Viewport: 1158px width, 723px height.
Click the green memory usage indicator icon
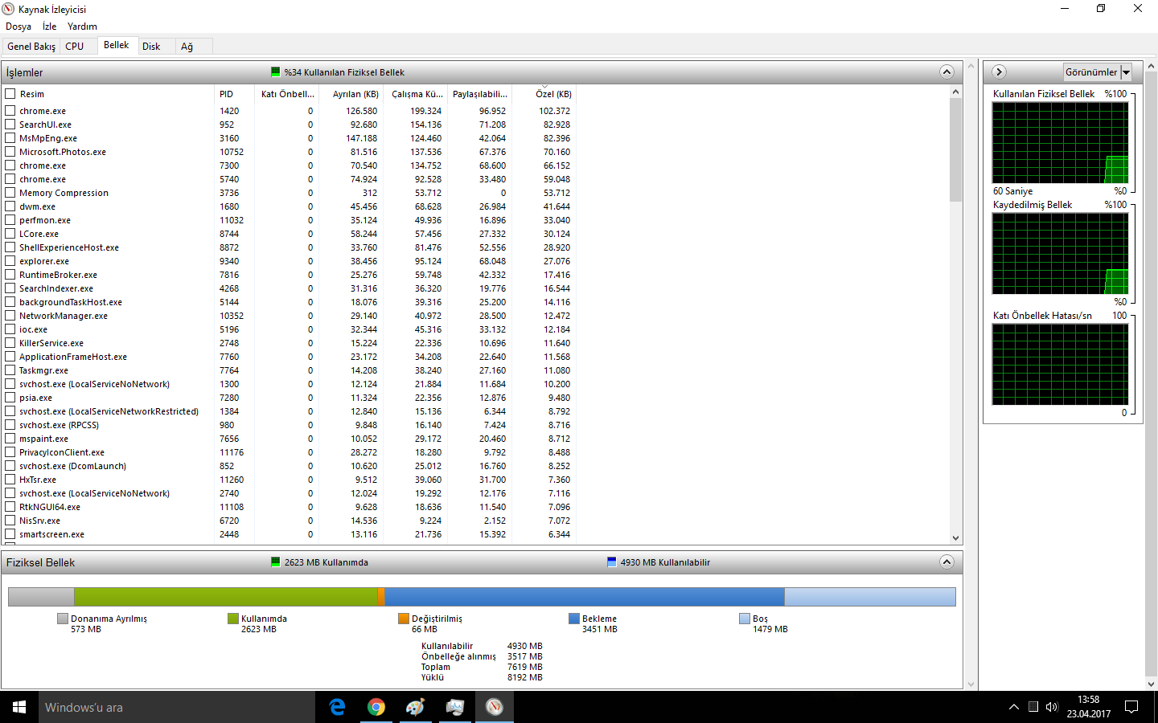[x=276, y=72]
